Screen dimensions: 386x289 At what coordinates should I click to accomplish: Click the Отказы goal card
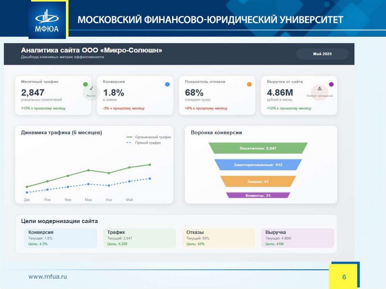pyautogui.click(x=219, y=238)
